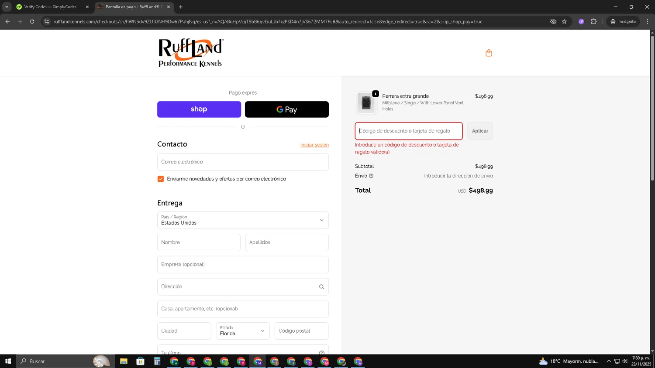The image size is (655, 368).
Task: Reload the page with refresh icon
Action: (32, 21)
